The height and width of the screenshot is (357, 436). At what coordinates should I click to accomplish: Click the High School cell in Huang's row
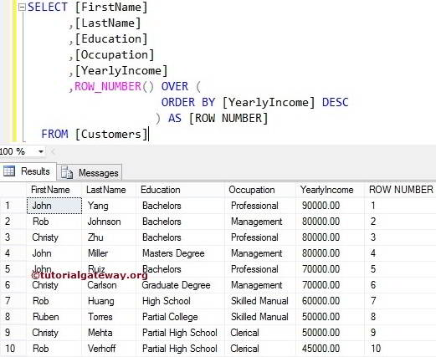[x=180, y=301]
